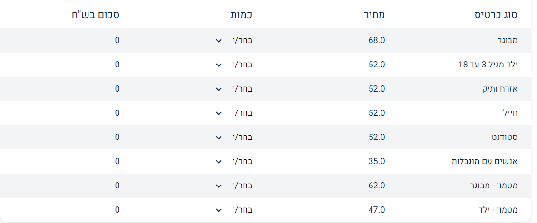The image size is (537, 223).
Task: Click the 35.0 price cell
Action: click(376, 161)
